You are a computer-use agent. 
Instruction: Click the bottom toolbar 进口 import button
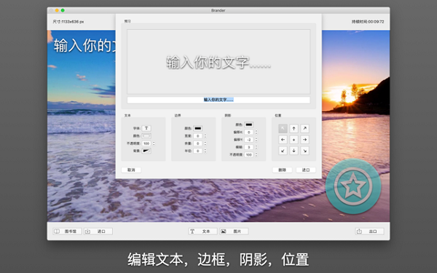coord(98,232)
